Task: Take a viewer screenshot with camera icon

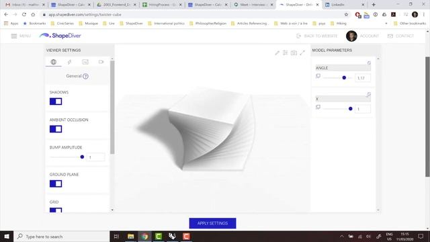Action: (294, 52)
